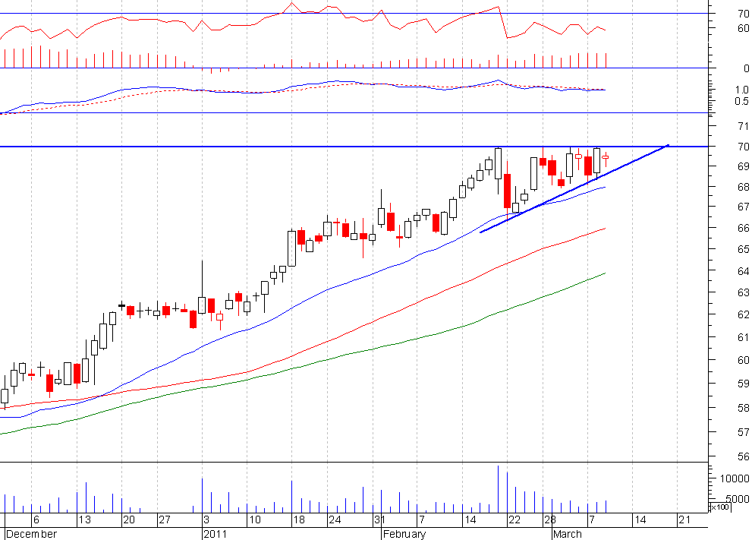Click the 0 histogram axis value
Image resolution: width=752 pixels, height=540 pixels.
tap(746, 68)
